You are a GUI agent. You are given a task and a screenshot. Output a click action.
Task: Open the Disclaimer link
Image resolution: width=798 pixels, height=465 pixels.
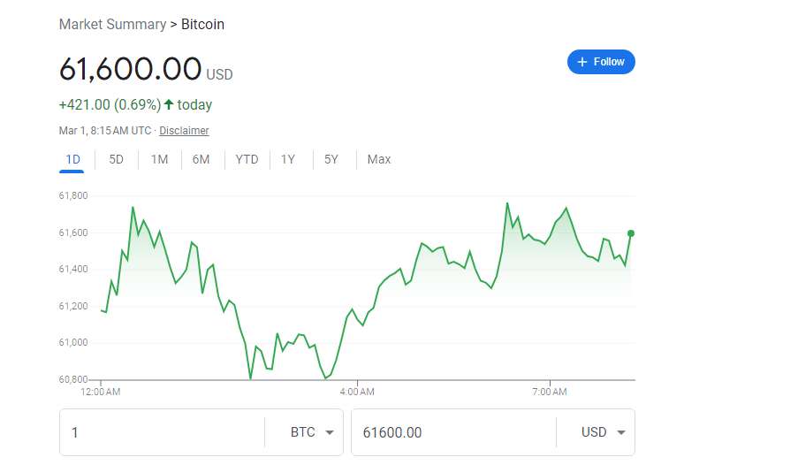tap(184, 131)
